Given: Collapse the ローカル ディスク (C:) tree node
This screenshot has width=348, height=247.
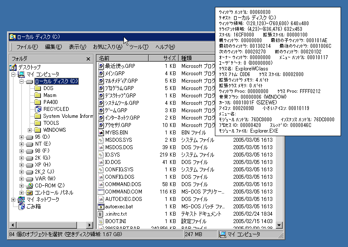Looking at the screenshot, I should [21, 81].
